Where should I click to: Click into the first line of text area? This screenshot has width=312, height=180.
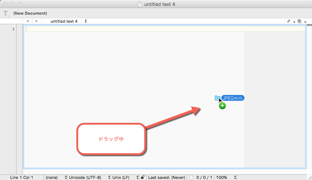click(147, 29)
